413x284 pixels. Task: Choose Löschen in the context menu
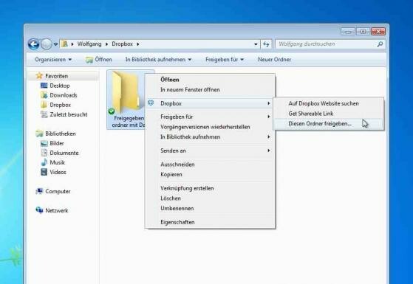coord(210,198)
